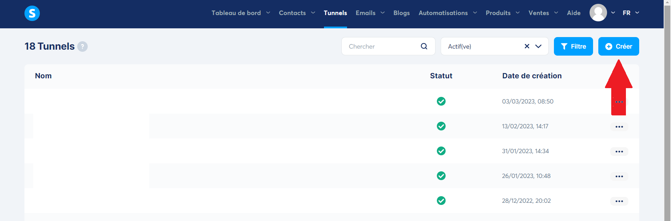Click the Nom column header
The height and width of the screenshot is (221, 671).
43,76
